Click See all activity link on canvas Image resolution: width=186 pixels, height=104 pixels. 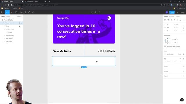pyautogui.click(x=106, y=51)
